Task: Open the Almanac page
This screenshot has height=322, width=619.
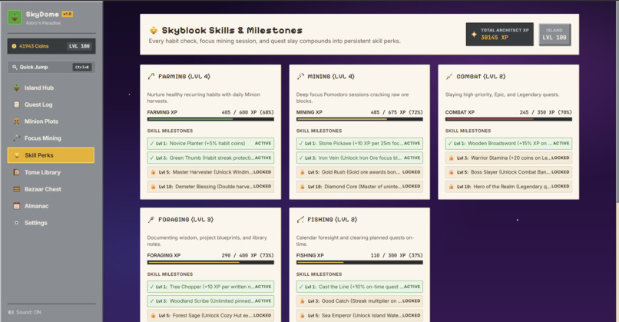Action: tap(51, 206)
